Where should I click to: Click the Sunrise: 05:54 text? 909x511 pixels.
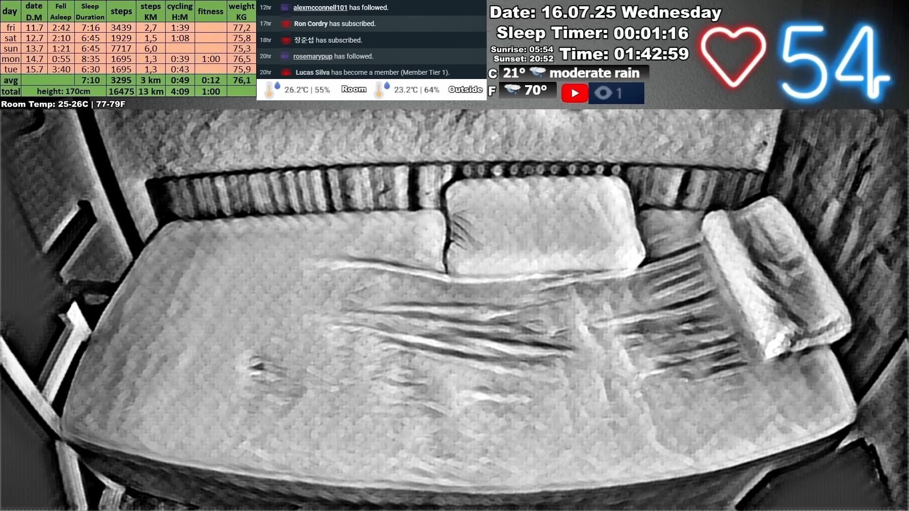(x=522, y=49)
